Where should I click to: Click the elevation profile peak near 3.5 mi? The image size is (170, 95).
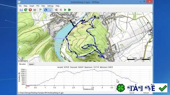(x=94, y=69)
